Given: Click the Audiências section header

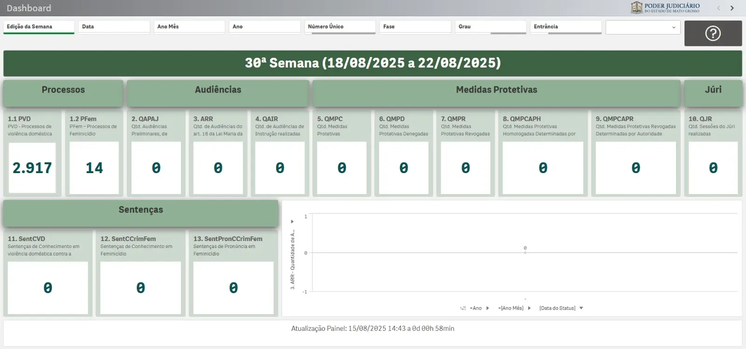Looking at the screenshot, I should tap(218, 90).
